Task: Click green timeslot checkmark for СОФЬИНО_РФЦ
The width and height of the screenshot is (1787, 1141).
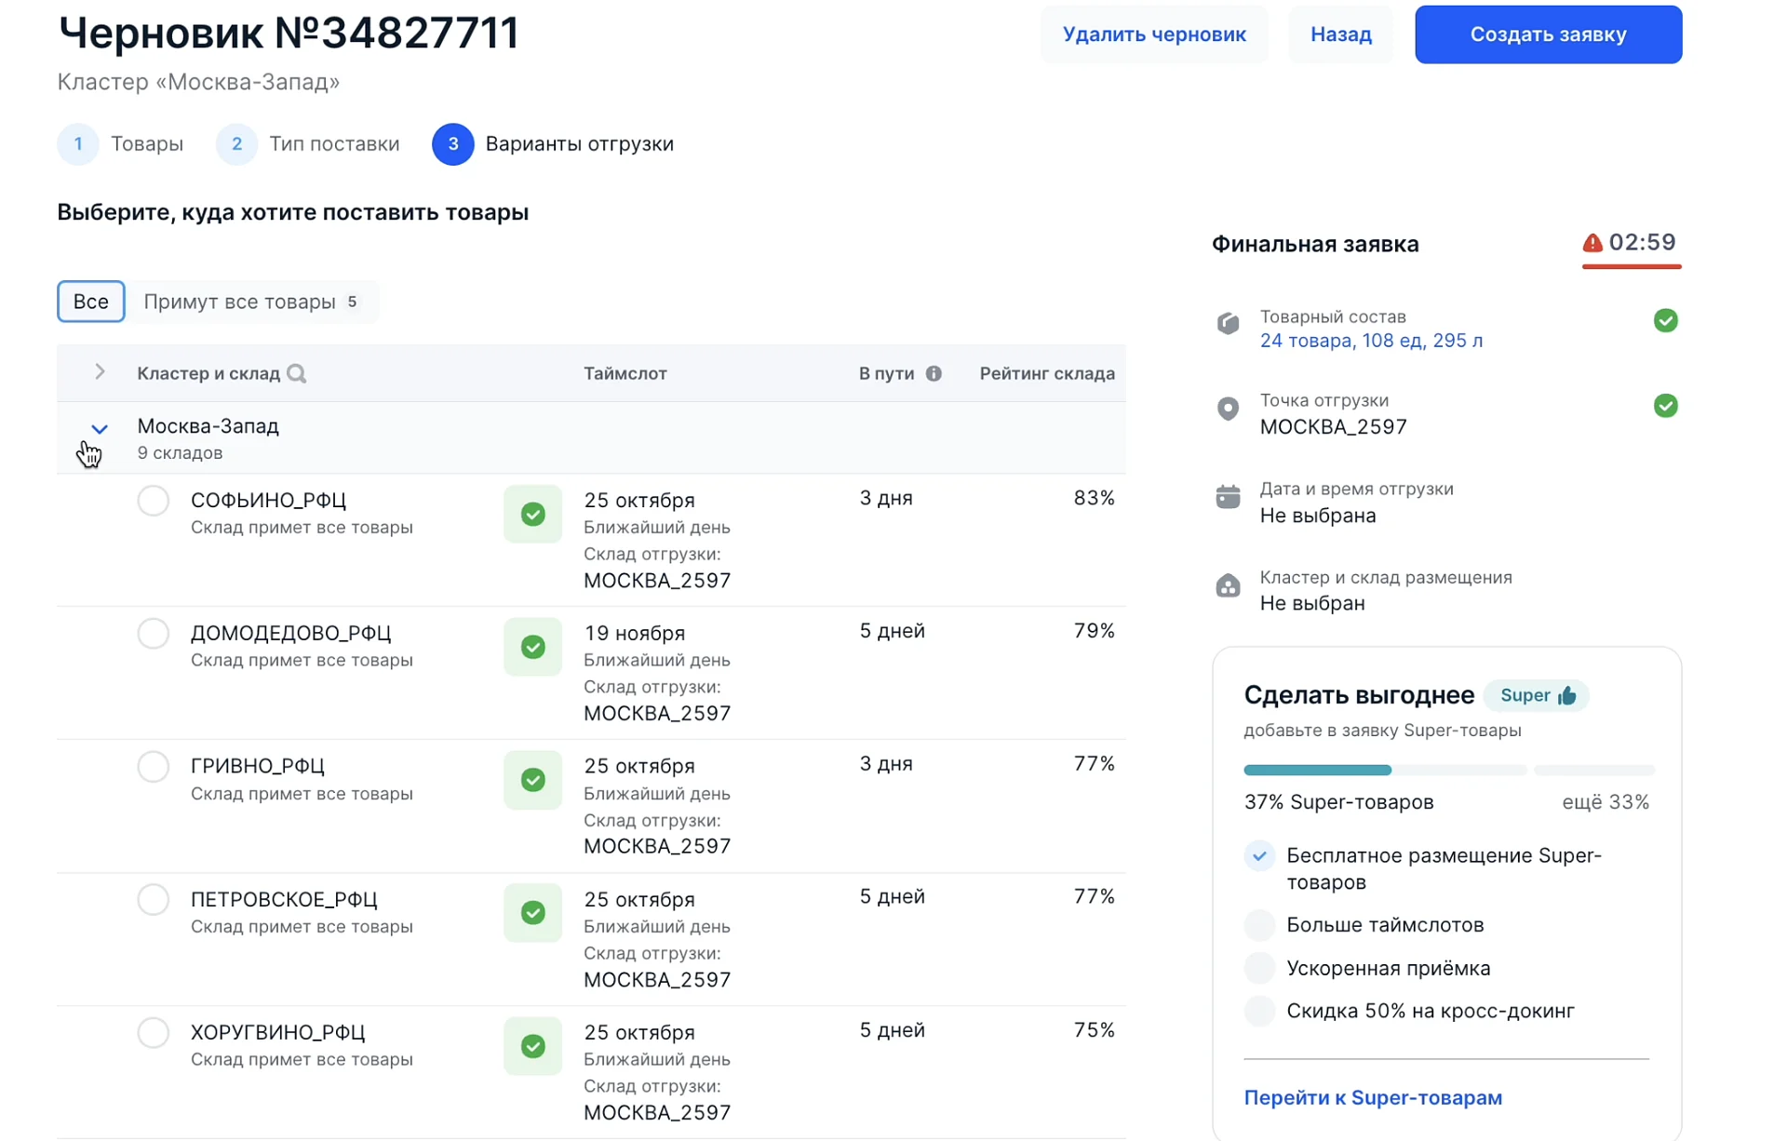Action: click(532, 514)
